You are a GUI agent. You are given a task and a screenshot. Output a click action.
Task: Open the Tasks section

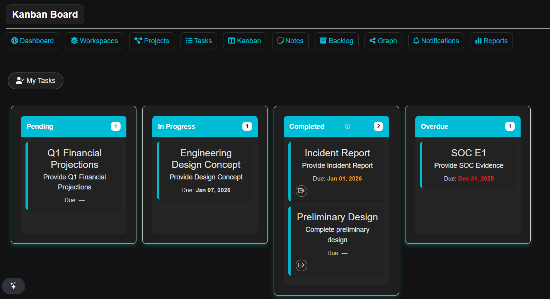point(198,41)
